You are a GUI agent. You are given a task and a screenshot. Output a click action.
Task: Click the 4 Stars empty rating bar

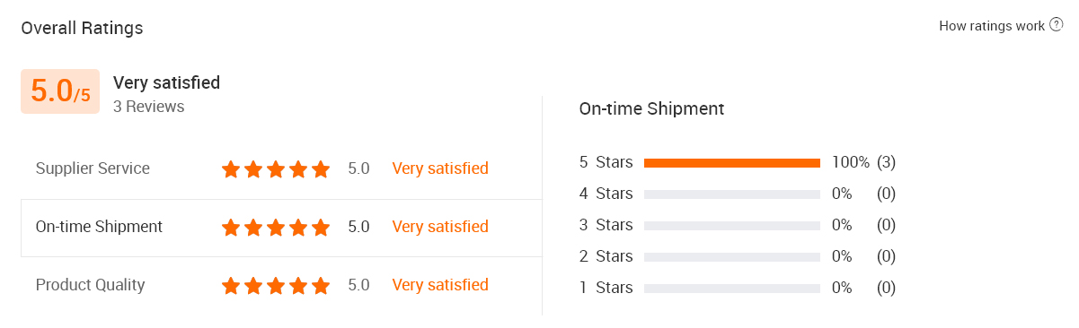tap(732, 194)
